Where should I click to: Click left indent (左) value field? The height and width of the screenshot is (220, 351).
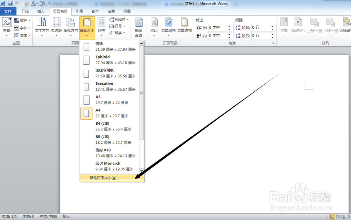pos(218,28)
